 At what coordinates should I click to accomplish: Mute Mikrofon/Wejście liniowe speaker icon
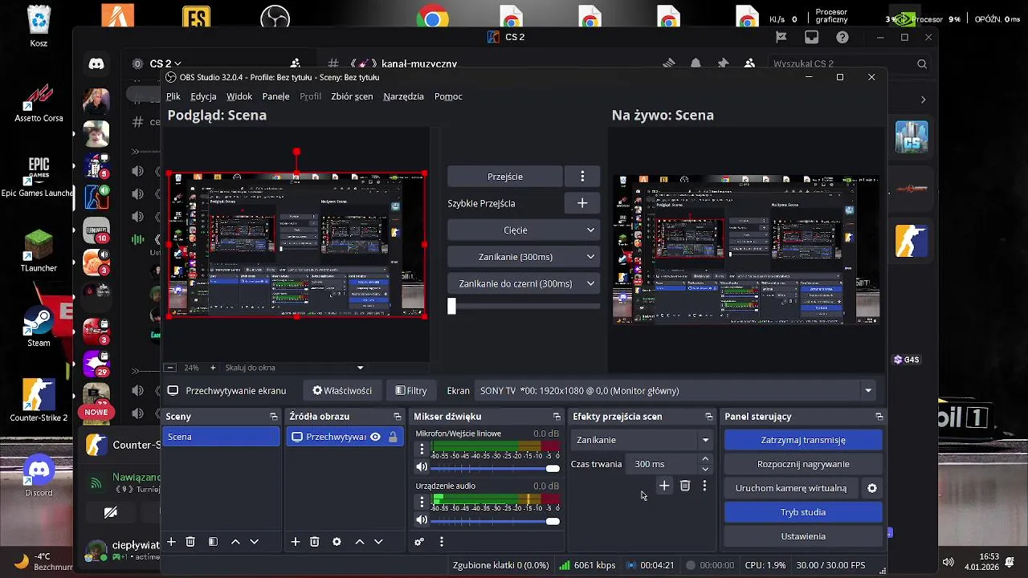422,467
